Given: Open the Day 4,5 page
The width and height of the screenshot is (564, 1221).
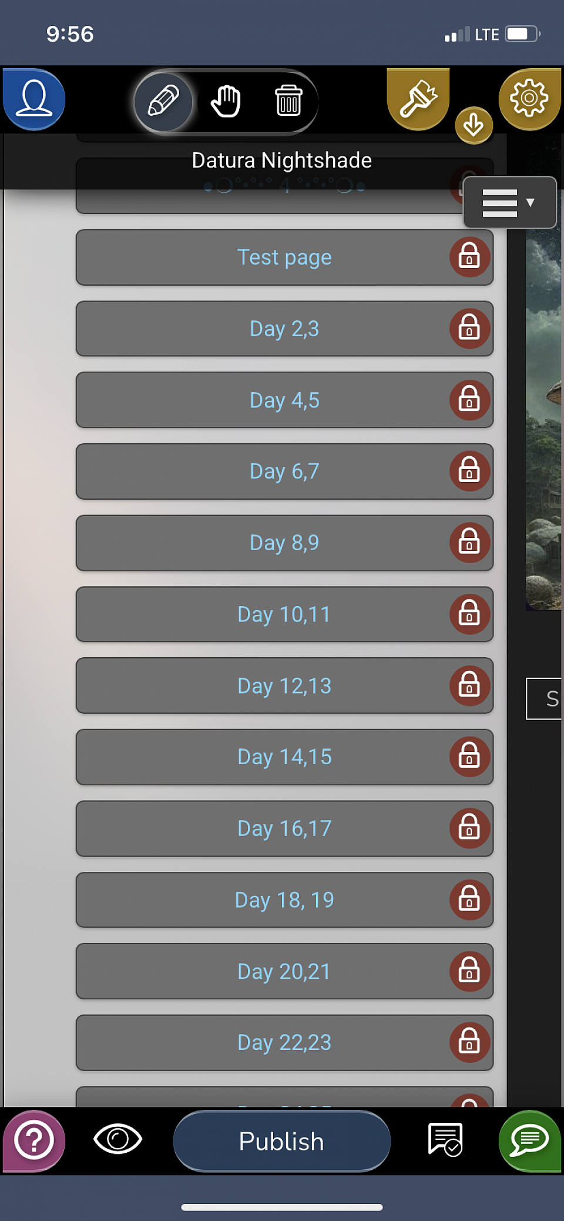Looking at the screenshot, I should pyautogui.click(x=284, y=400).
